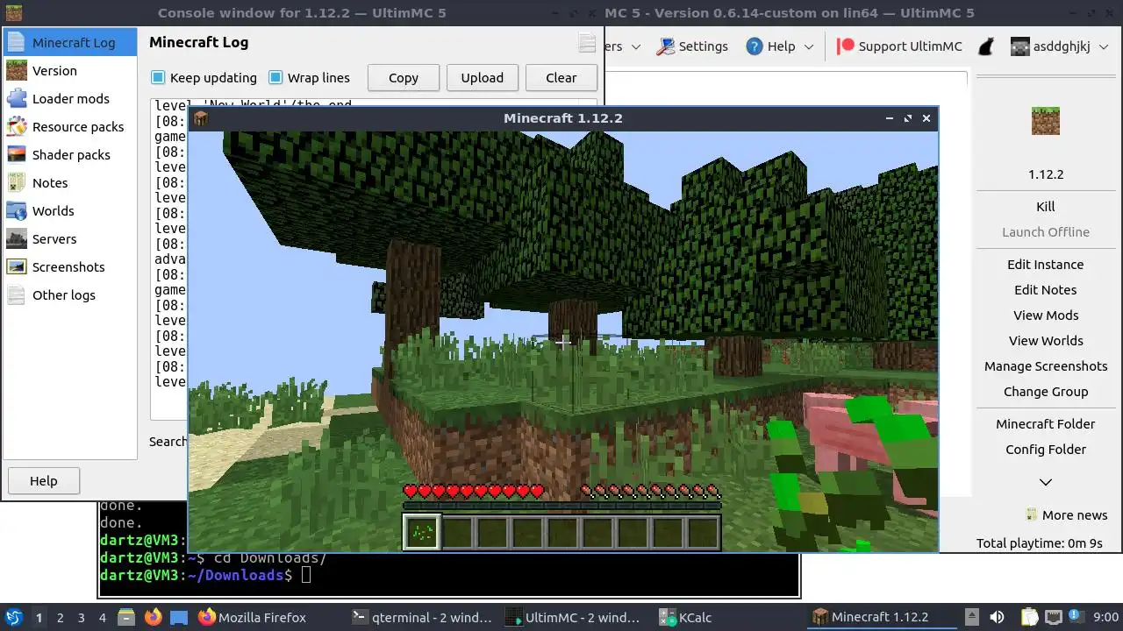Image resolution: width=1123 pixels, height=631 pixels.
Task: Copy the Minecraft log
Action: coord(404,77)
